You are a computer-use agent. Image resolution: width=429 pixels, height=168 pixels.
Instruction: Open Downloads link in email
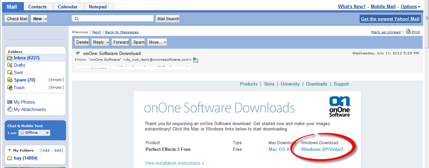317,84
